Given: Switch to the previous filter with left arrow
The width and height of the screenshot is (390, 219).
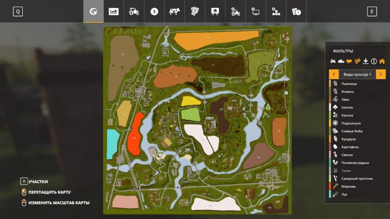Looking at the screenshot, I should pyautogui.click(x=334, y=74).
